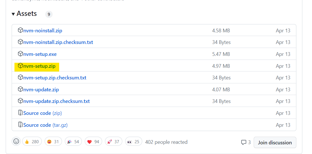Viewport: 312px width, 154px height.
Task: Open the add reaction smiley picker
Action: pyautogui.click(x=16, y=142)
